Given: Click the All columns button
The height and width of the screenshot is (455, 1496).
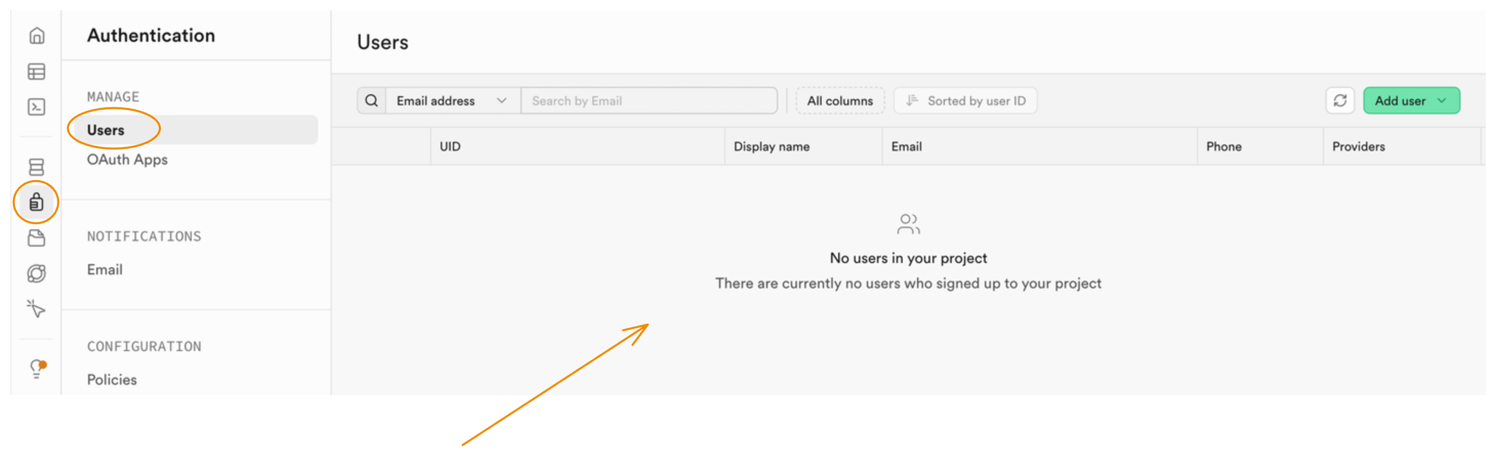Looking at the screenshot, I should pyautogui.click(x=839, y=101).
